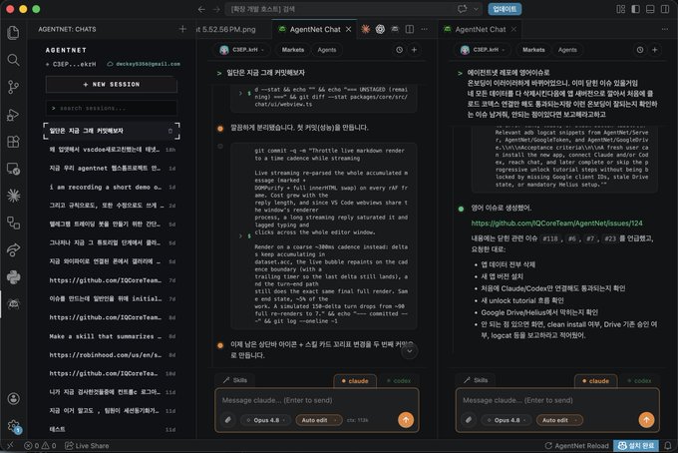Open more actions for the left editor group

pos(424,29)
